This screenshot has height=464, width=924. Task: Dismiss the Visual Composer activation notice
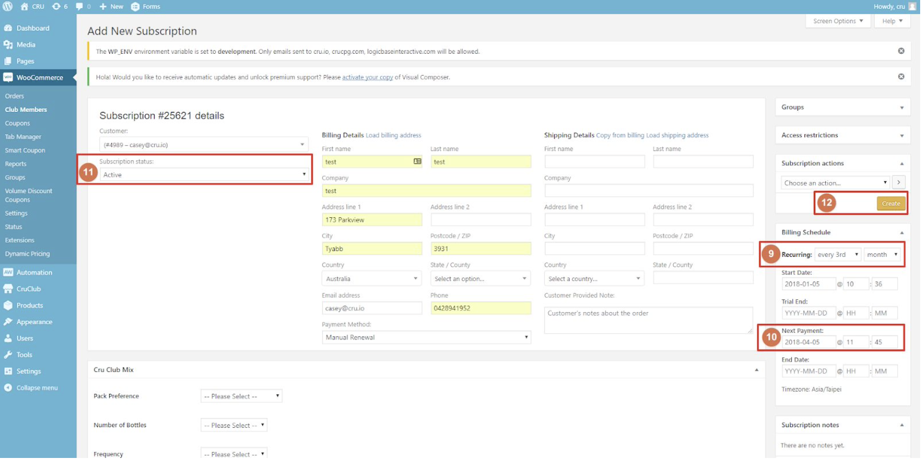click(901, 77)
